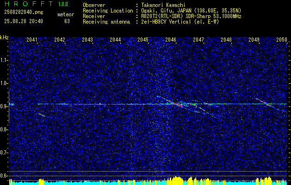Screen dimensions: 291x185
Task: Click the yellow signal peak below 2046
Action: tap(177, 180)
